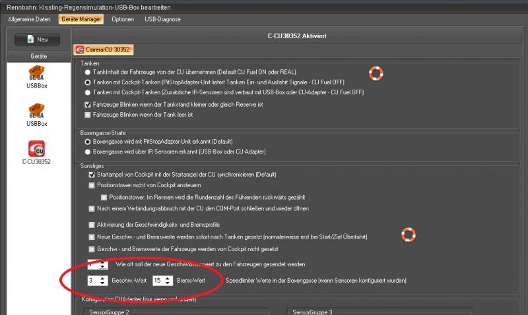Enable Aktivierung der Geschwindigkeits- und Bremsprofile
The image size is (528, 315).
[92, 225]
